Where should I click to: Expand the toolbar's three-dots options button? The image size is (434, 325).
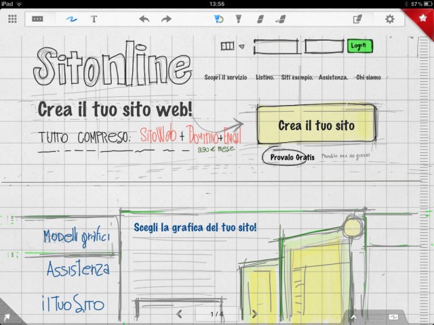coord(38,19)
